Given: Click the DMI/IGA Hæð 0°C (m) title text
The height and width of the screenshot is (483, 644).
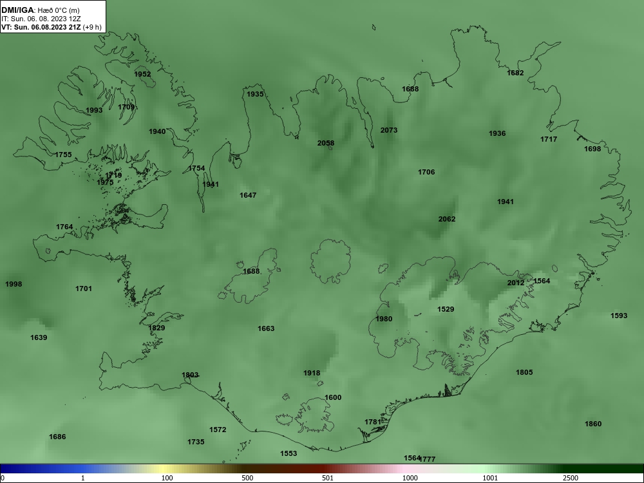Looking at the screenshot, I should point(40,10).
